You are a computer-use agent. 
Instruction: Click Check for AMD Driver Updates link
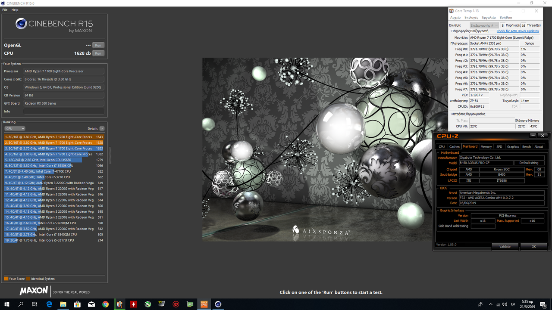click(517, 31)
